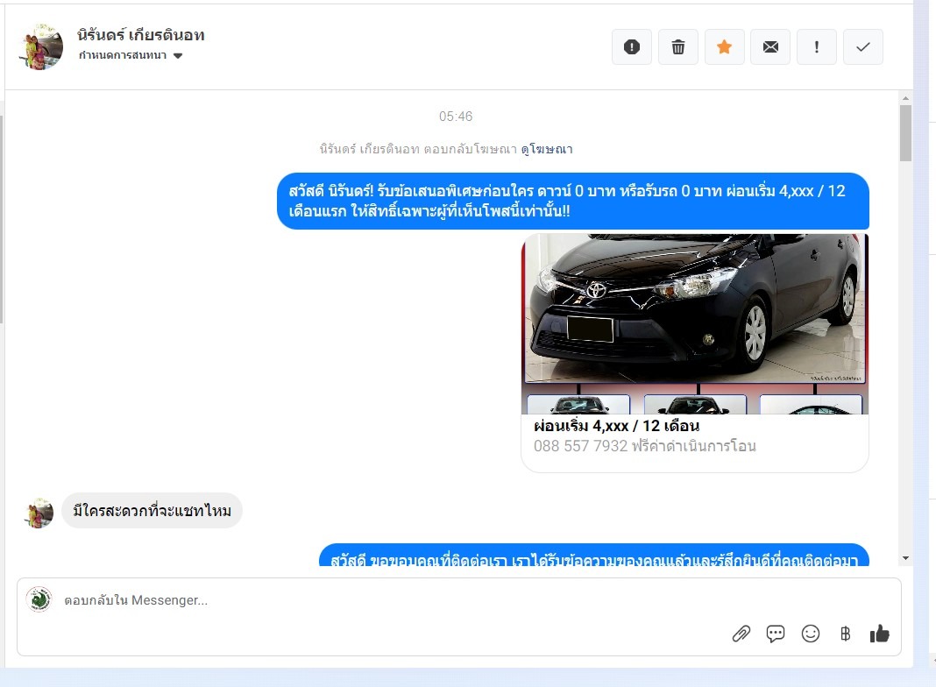The height and width of the screenshot is (687, 936).
Task: Send a thumbs up like
Action: point(879,634)
